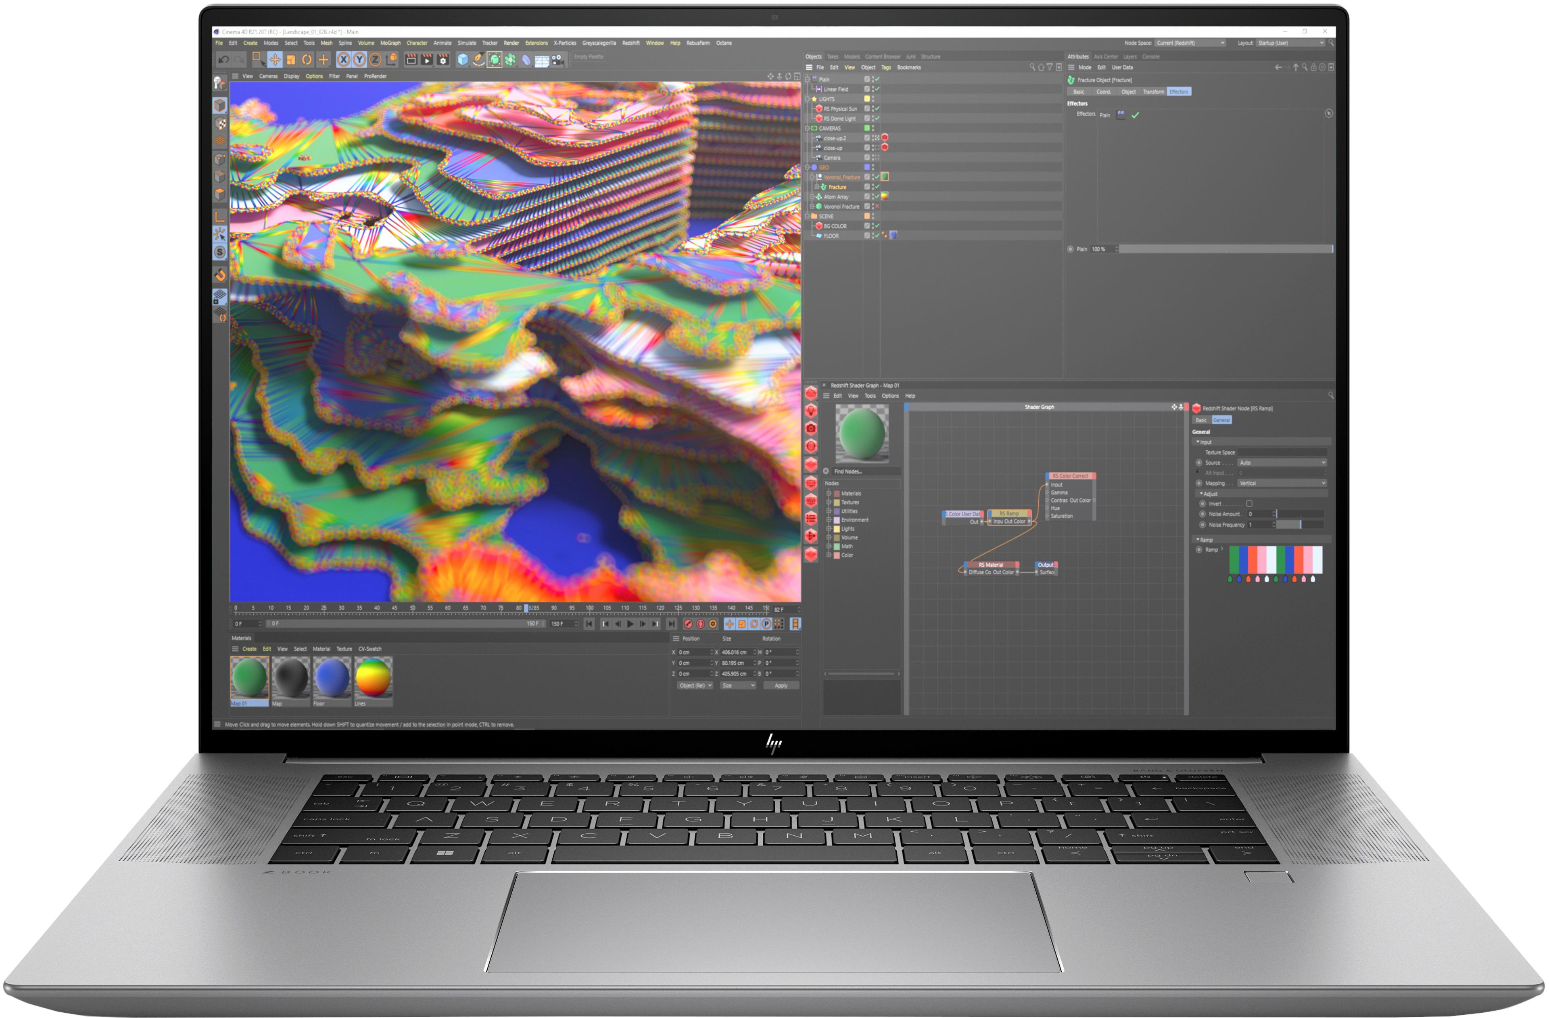Open the Object (Rel) coordinate dropdown

tap(695, 685)
